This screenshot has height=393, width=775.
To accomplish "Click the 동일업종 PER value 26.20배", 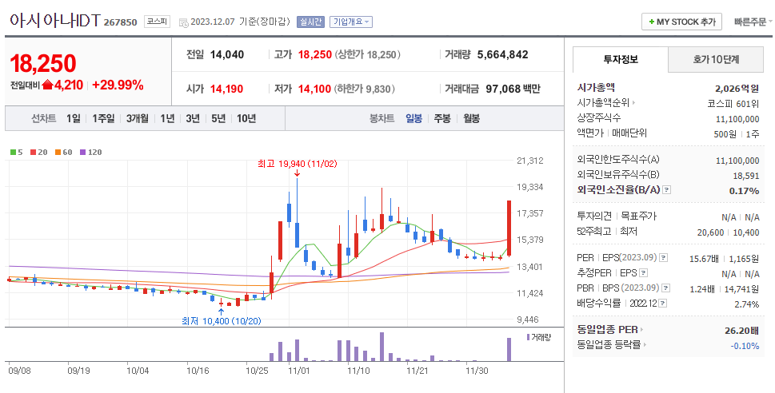I will pos(741,331).
